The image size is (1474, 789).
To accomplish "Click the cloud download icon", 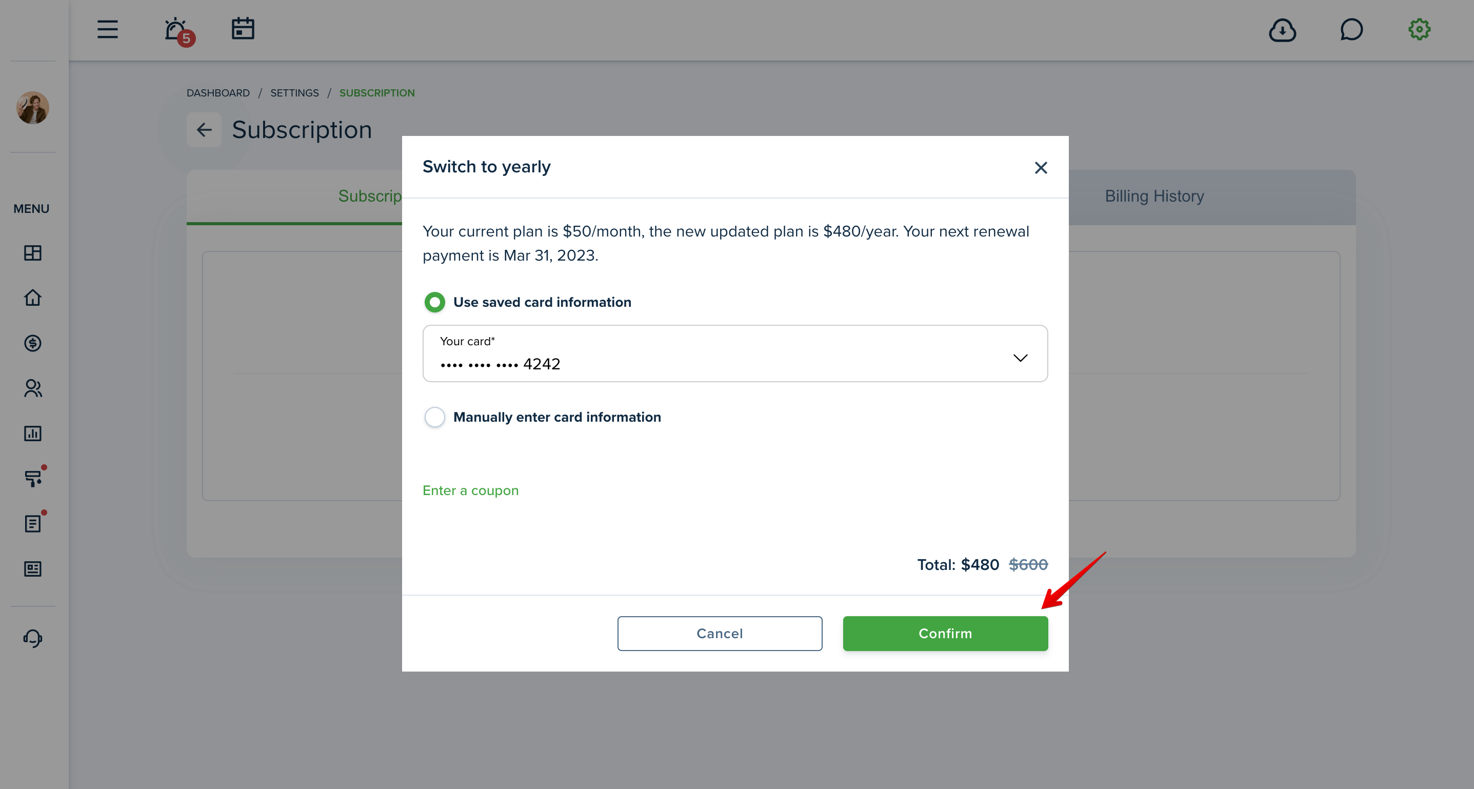I will [1282, 30].
